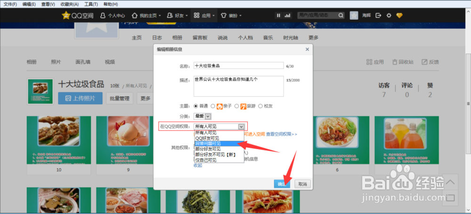This screenshot has width=471, height=214.
Task: Open the 分类 最爱 dropdown
Action: pos(203,116)
